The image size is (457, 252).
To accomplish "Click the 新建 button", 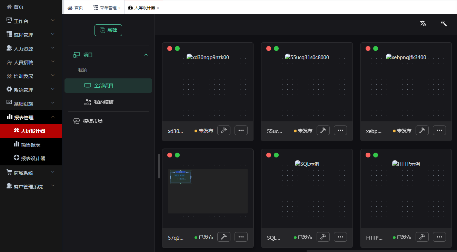I will point(108,30).
